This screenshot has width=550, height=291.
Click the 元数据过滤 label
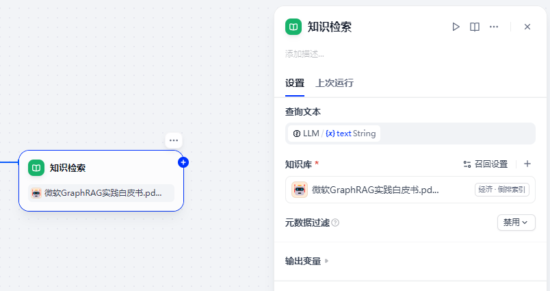pos(307,223)
